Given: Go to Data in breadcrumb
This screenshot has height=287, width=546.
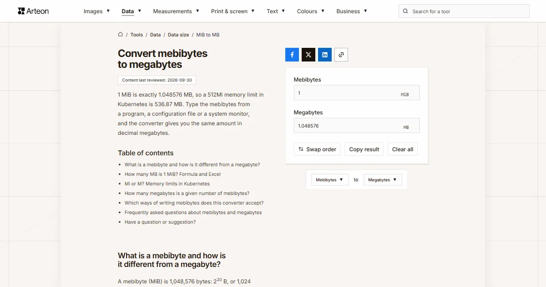Looking at the screenshot, I should point(155,35).
